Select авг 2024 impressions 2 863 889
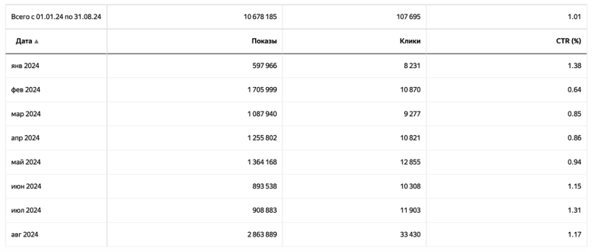Screen dimensions: 592x252 click(260, 234)
